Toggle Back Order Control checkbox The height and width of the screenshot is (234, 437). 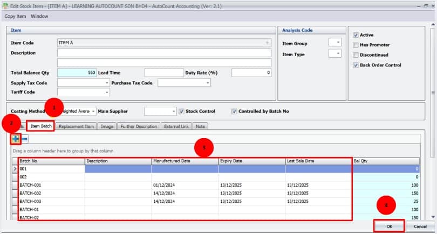356,65
